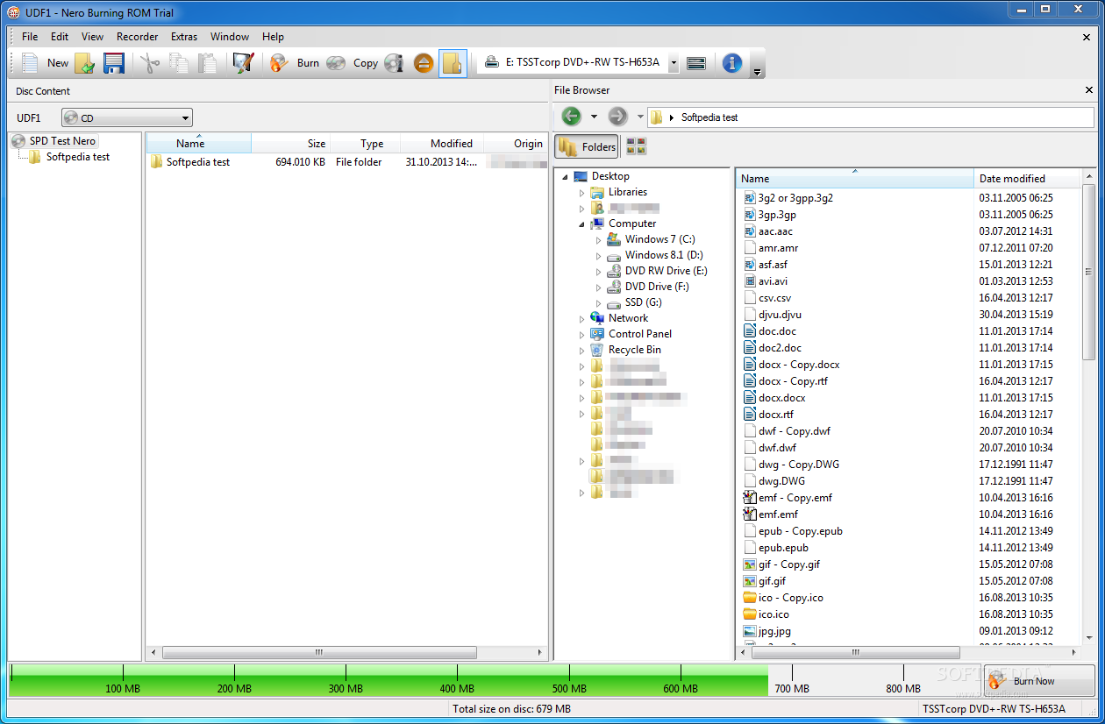
Task: Select Softpedia test folder row in list
Action: click(346, 162)
